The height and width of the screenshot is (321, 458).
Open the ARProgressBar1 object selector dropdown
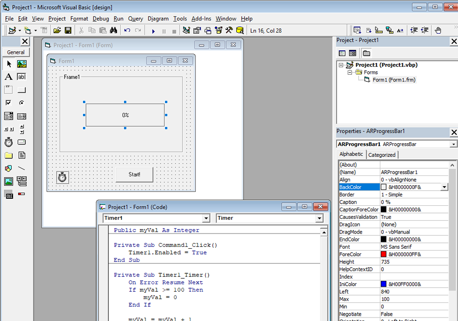[x=453, y=144]
